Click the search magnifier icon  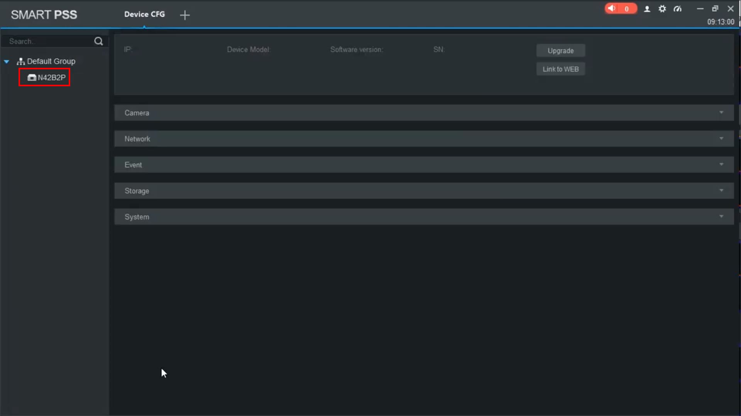pos(98,41)
